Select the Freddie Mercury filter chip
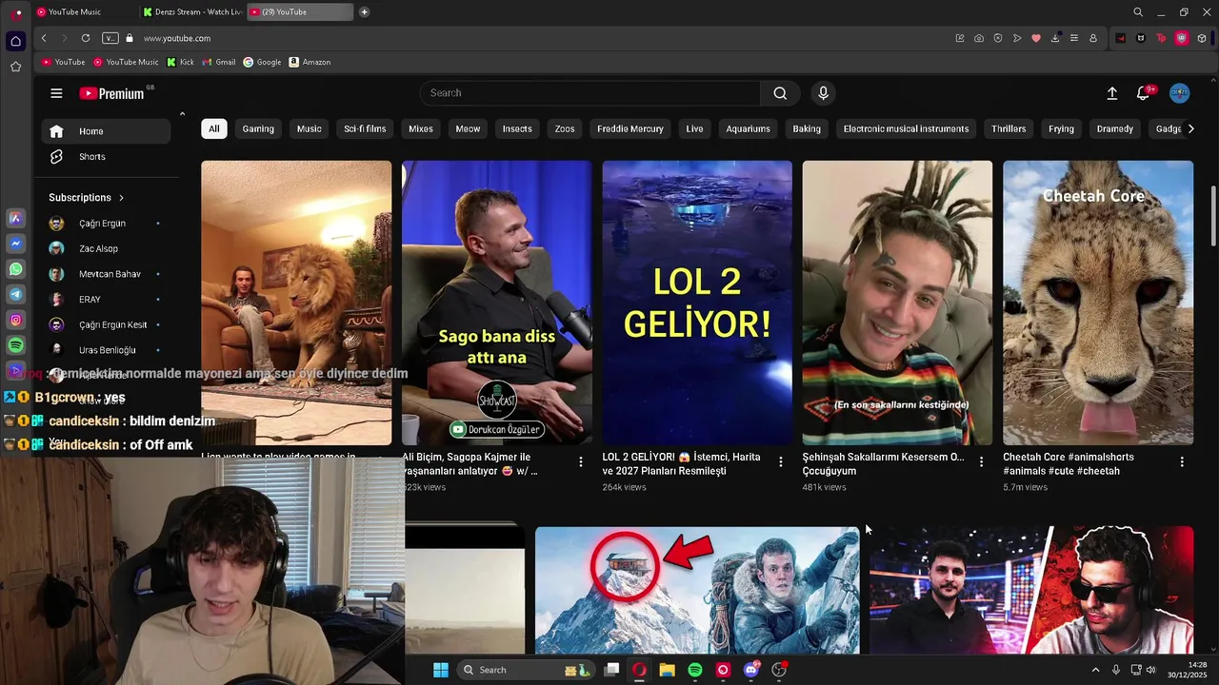1219x685 pixels. pyautogui.click(x=630, y=128)
